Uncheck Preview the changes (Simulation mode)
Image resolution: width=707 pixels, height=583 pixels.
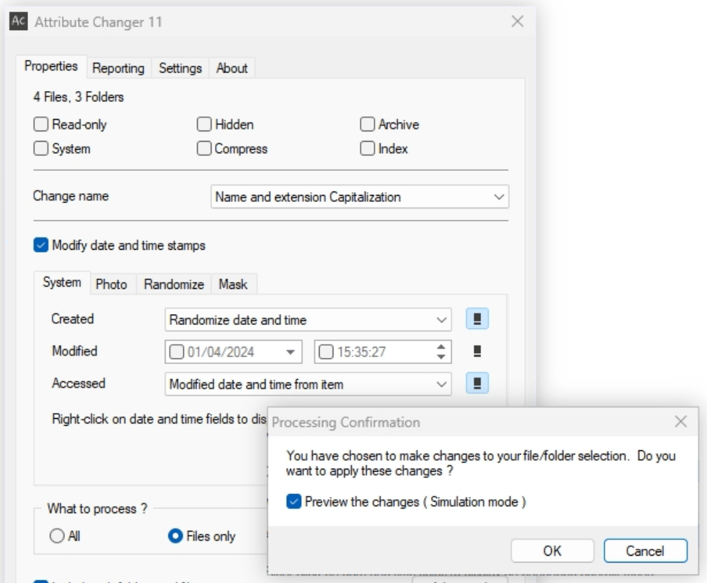[294, 502]
